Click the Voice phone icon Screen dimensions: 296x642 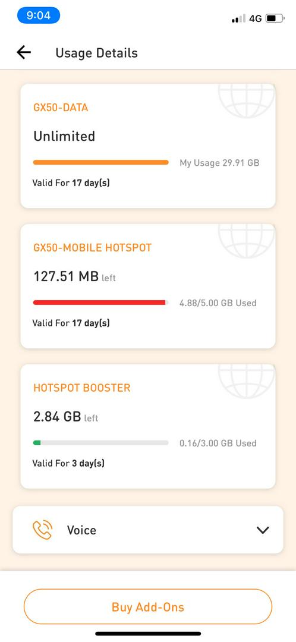tap(42, 530)
